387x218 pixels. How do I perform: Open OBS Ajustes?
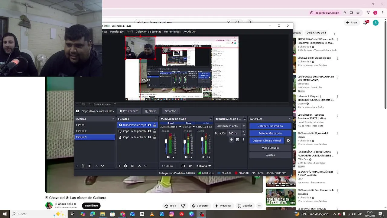270,155
